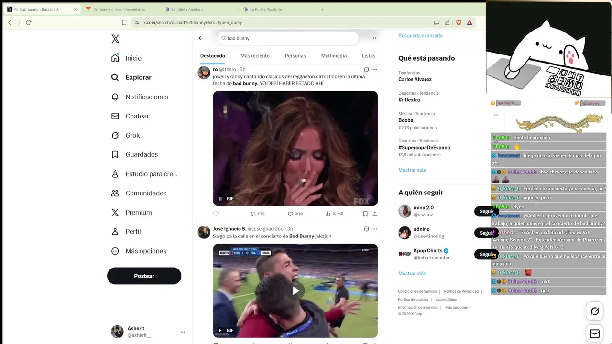Play the soccer celebration GIF
612x344 pixels.
pos(295,290)
